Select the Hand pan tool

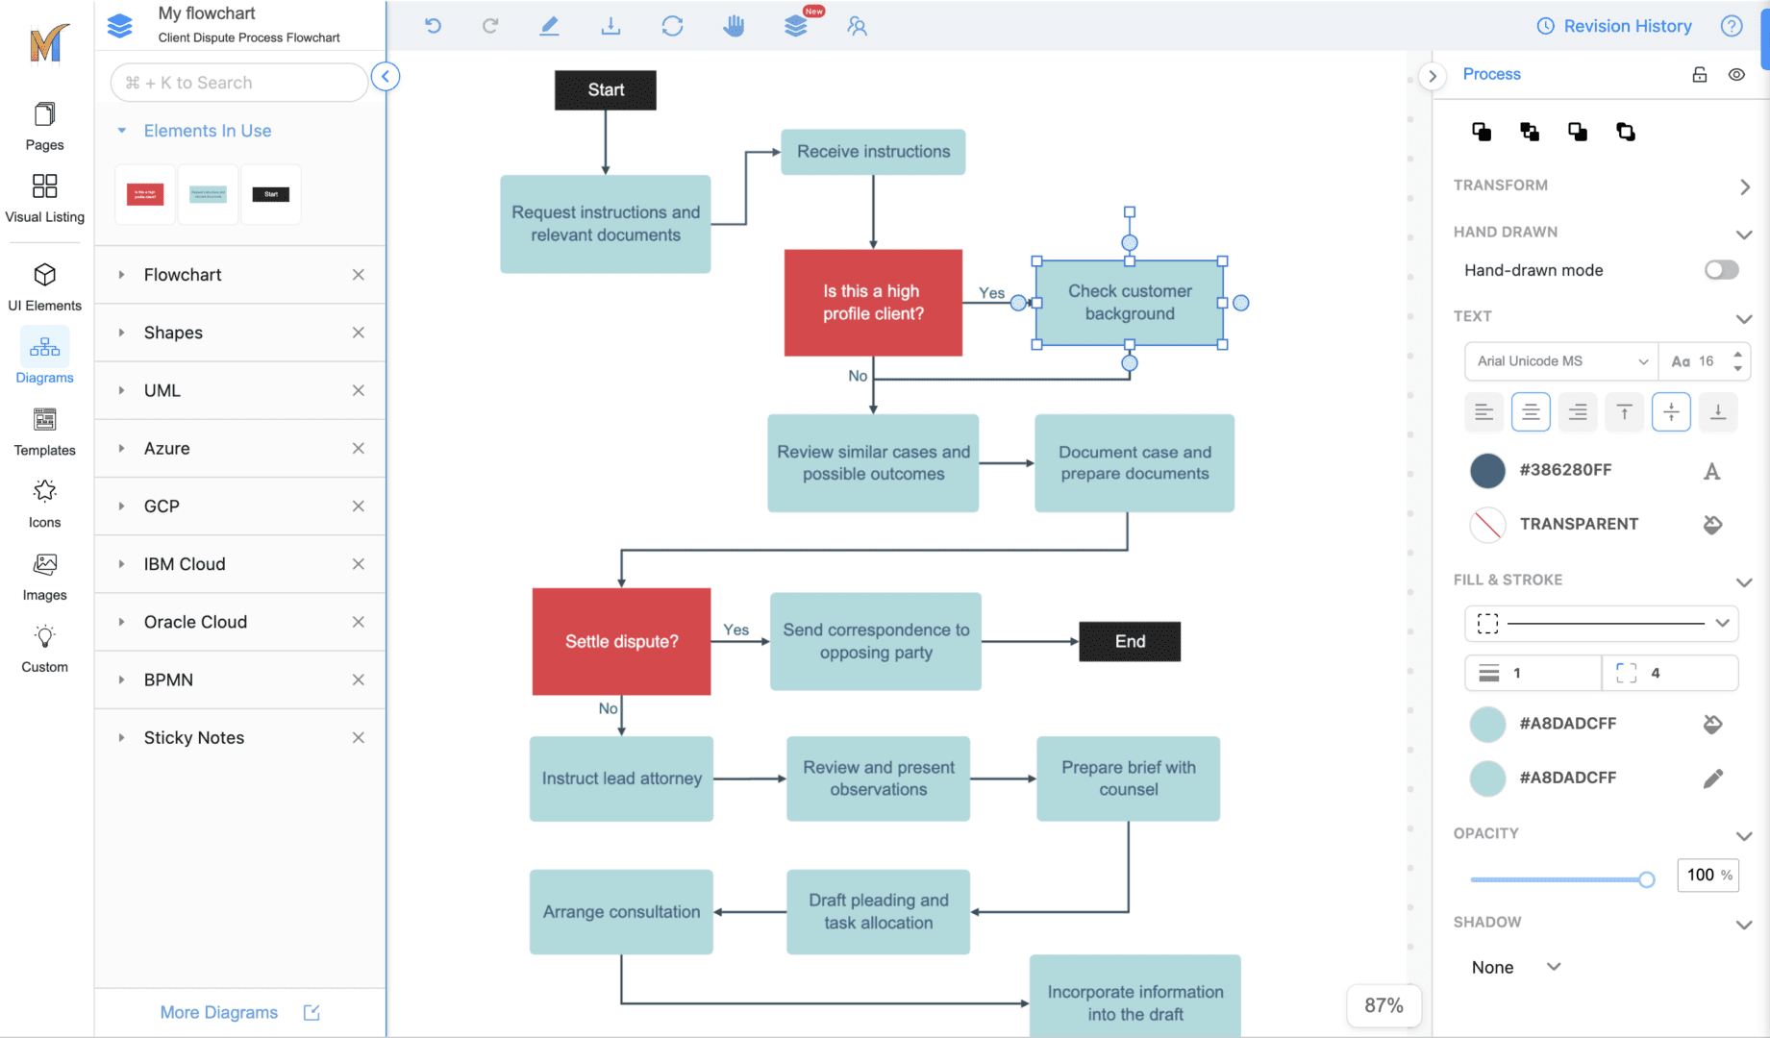[734, 25]
